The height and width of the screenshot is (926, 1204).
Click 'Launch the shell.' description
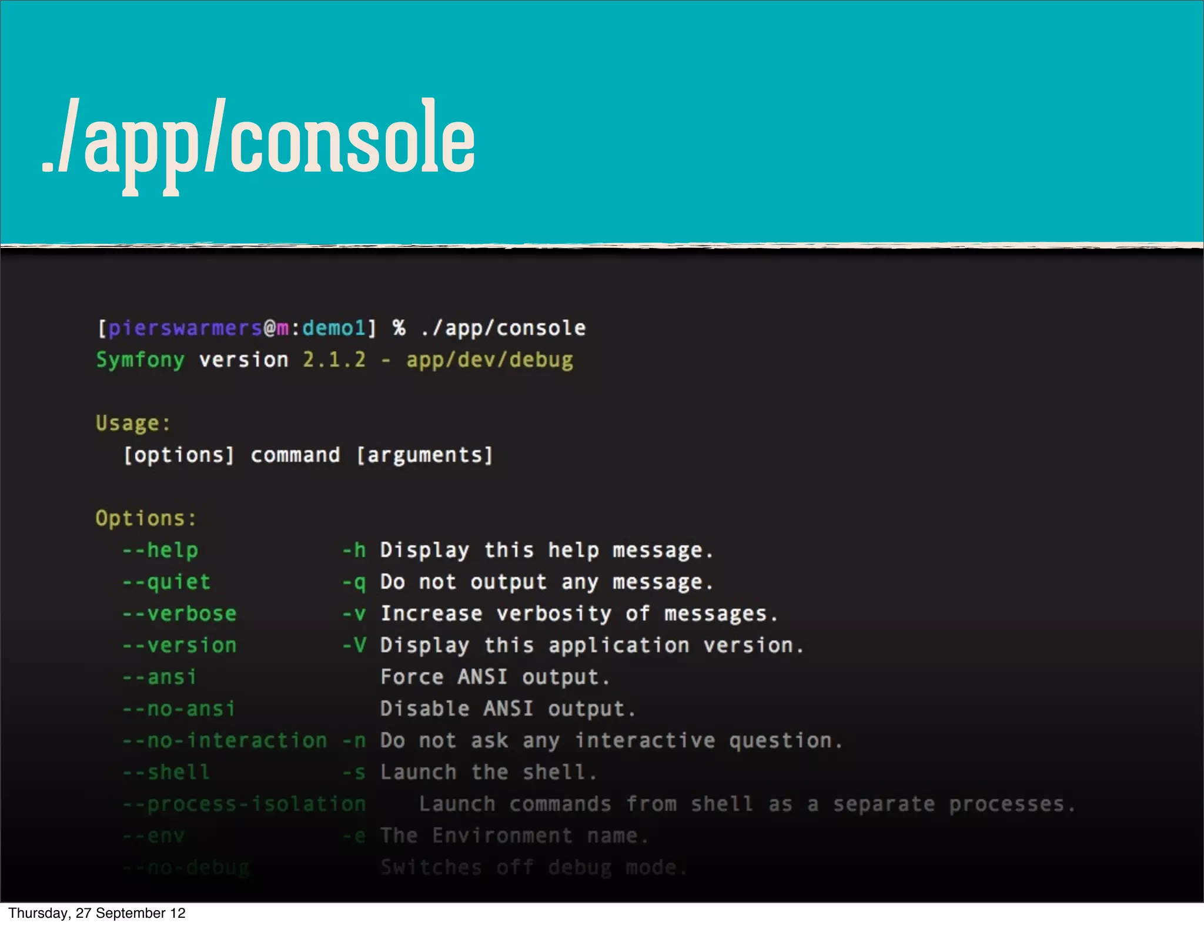pyautogui.click(x=489, y=773)
